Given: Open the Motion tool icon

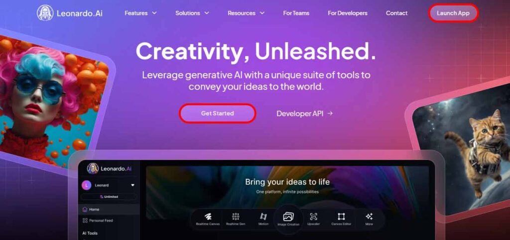Looking at the screenshot, I should tap(263, 217).
